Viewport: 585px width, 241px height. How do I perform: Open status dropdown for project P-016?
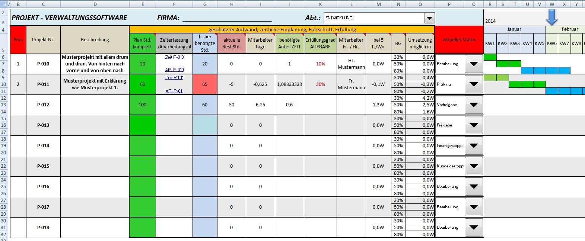tap(474, 187)
